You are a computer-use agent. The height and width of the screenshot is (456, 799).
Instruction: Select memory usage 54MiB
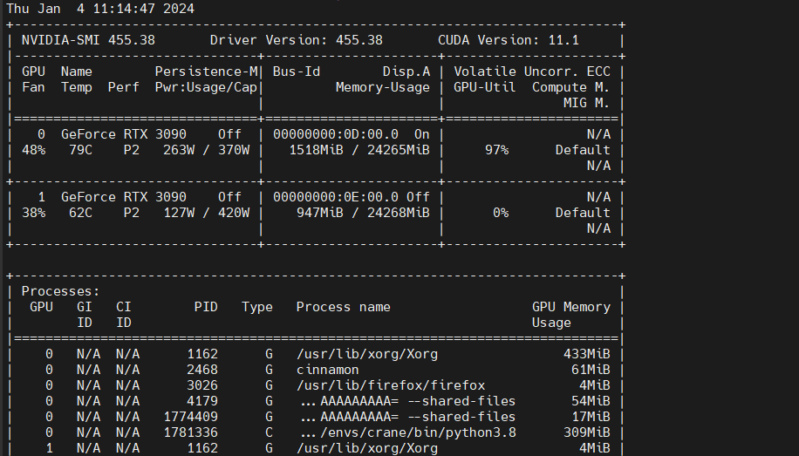point(591,401)
